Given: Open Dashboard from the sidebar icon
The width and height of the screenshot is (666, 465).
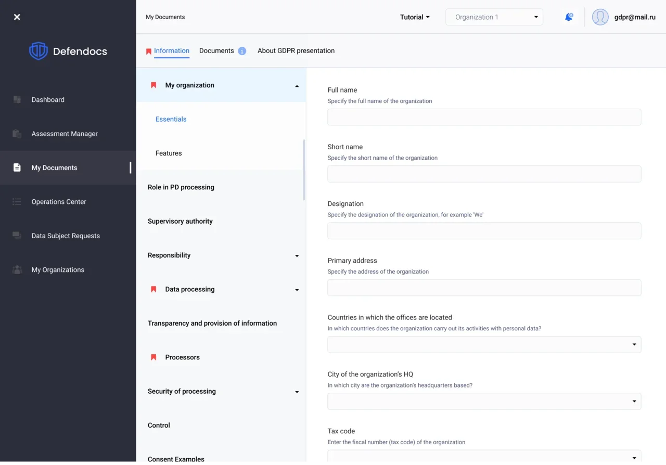Looking at the screenshot, I should [17, 100].
